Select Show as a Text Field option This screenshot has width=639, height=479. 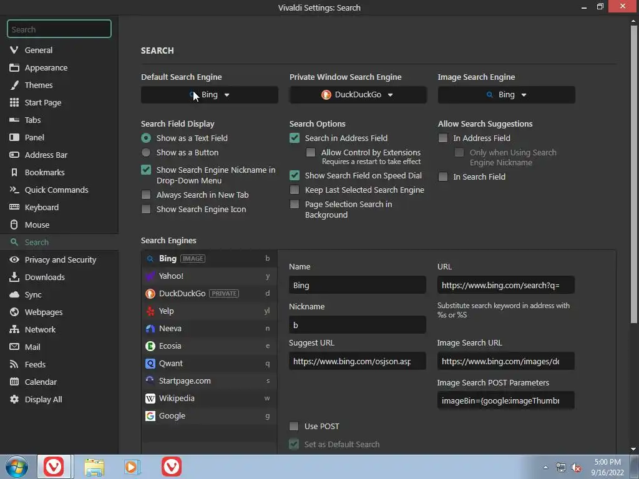point(146,138)
